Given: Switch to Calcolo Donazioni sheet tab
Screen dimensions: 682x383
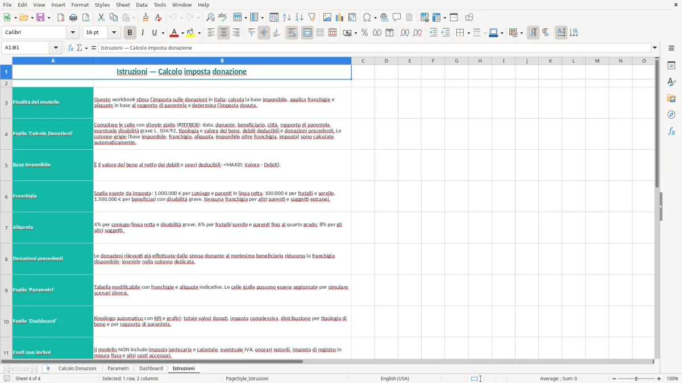Looking at the screenshot, I should click(77, 368).
